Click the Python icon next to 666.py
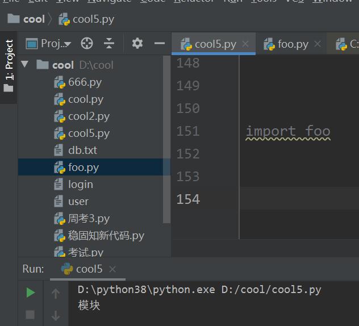 pos(60,82)
